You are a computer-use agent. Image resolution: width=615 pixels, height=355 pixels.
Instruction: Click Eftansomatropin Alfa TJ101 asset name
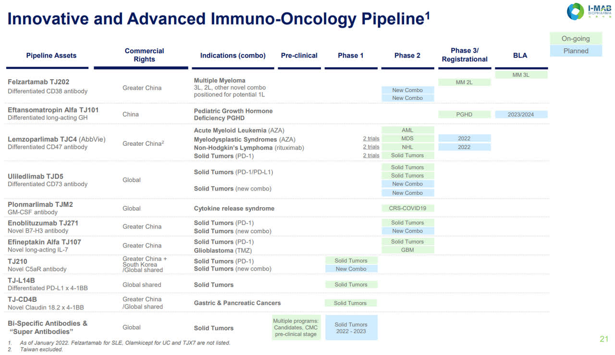(53, 110)
